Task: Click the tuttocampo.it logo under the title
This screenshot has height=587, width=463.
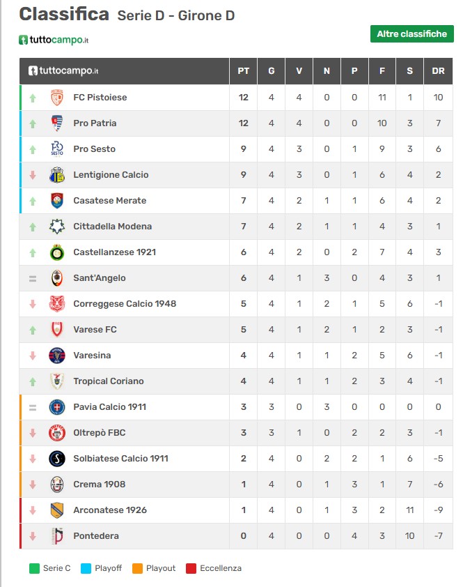Action: pyautogui.click(x=54, y=40)
